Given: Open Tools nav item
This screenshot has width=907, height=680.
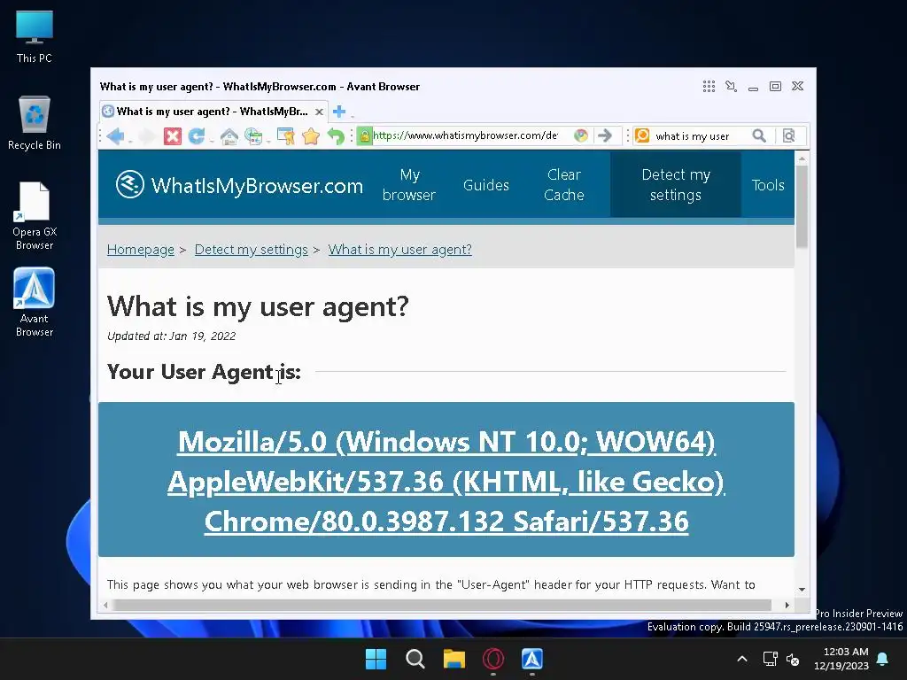Looking at the screenshot, I should [768, 184].
